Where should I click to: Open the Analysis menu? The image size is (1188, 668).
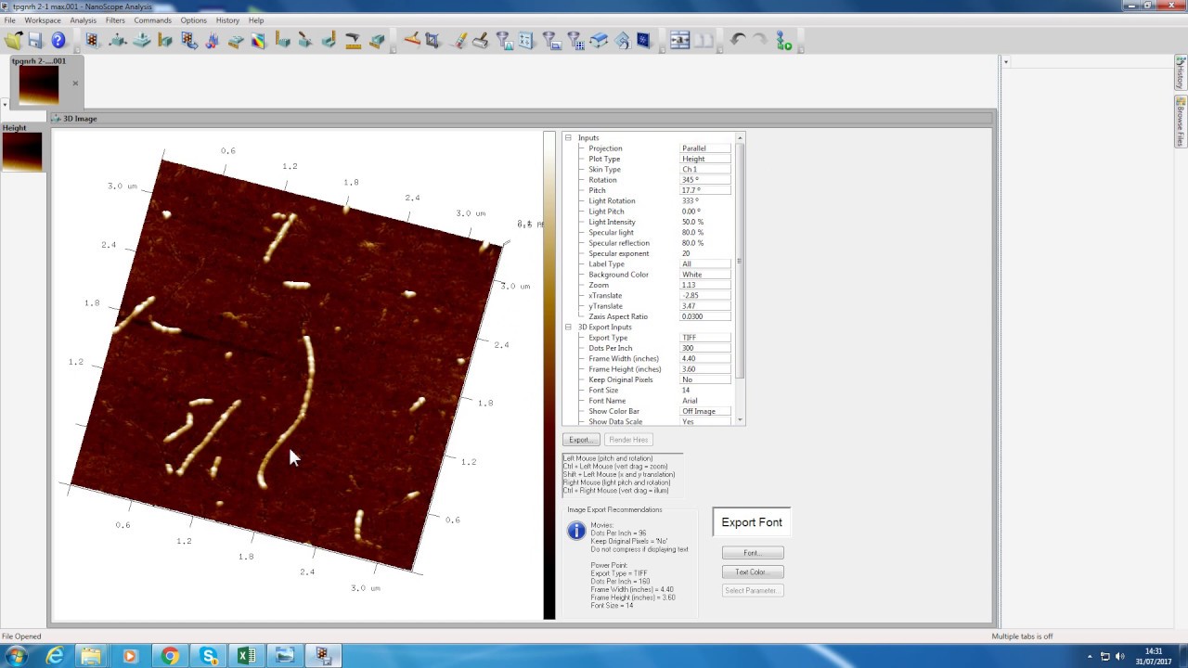tap(83, 20)
